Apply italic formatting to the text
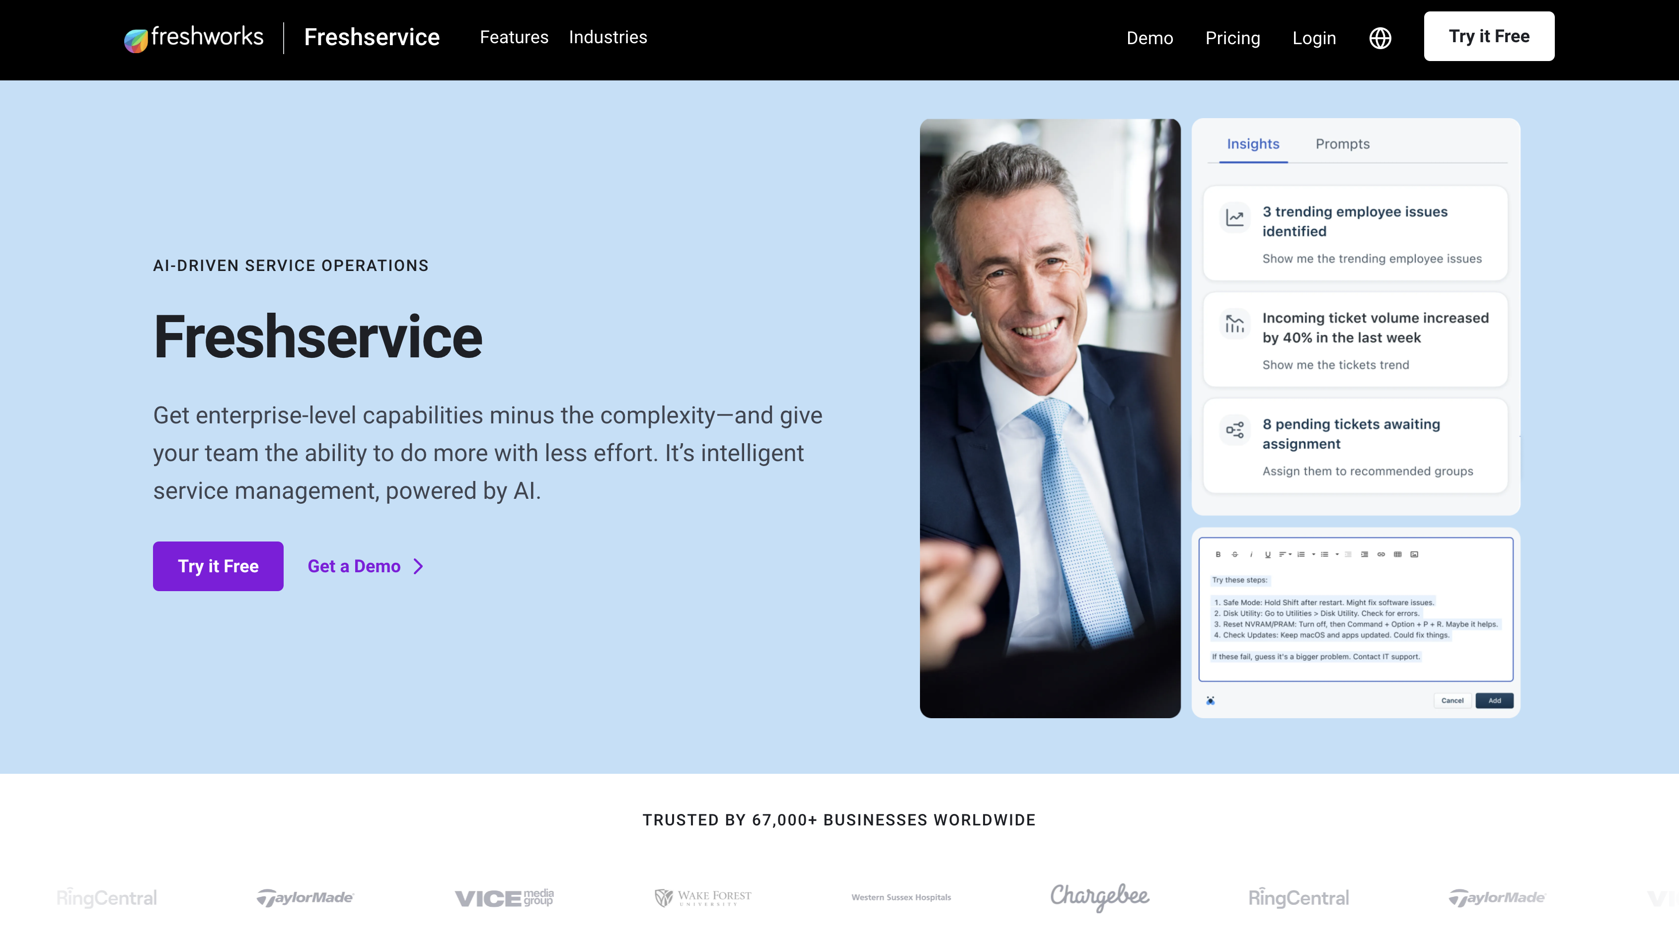The height and width of the screenshot is (948, 1679). [x=1252, y=555]
